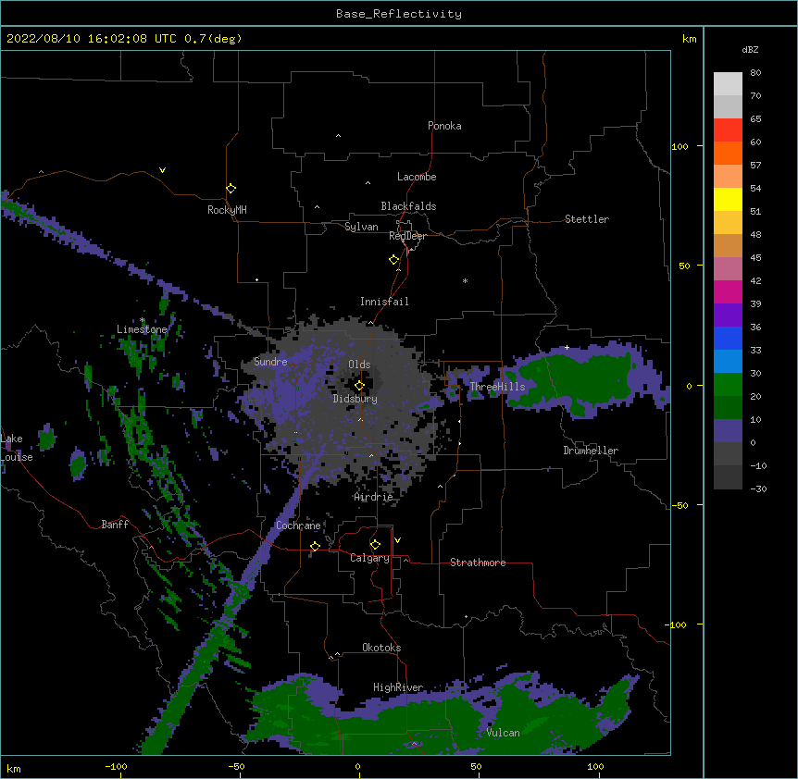Select the light gray 80-70 dBZ swatch

tap(728, 83)
